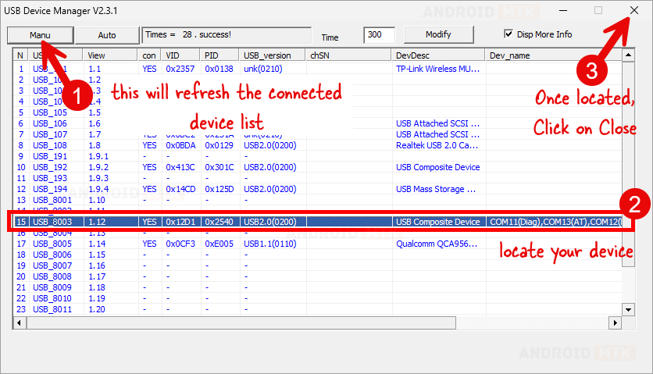
Task: Minimize the USB Device Manager window
Action: [562, 11]
